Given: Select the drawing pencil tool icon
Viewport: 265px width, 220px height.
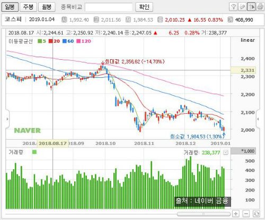Looking at the screenshot, I should coord(242,7).
